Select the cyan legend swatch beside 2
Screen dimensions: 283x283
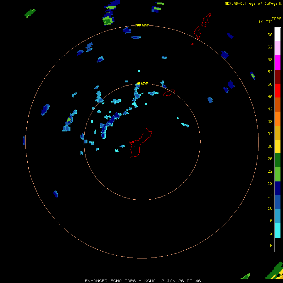(278, 230)
